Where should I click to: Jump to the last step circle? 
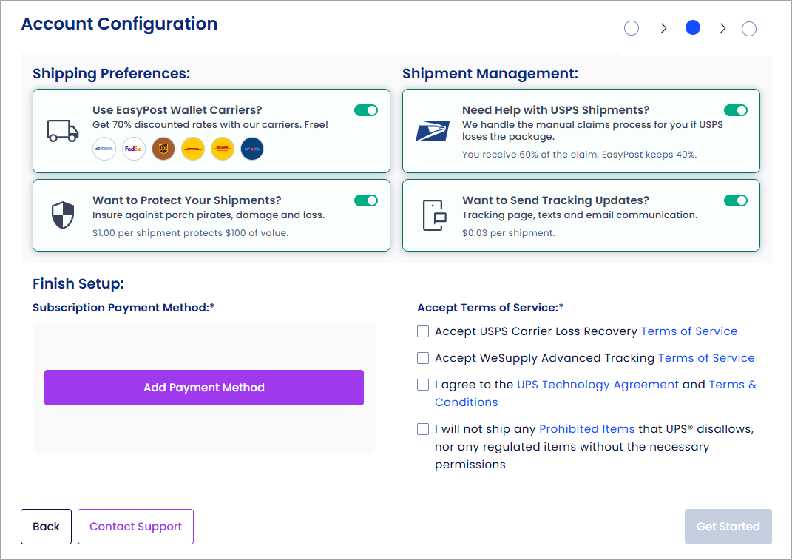tap(749, 29)
